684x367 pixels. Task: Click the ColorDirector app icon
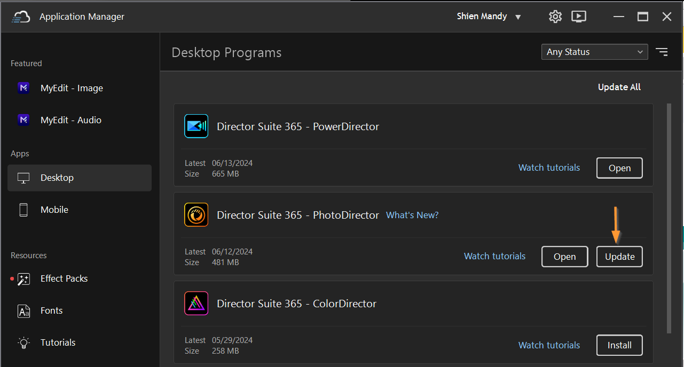[196, 304]
